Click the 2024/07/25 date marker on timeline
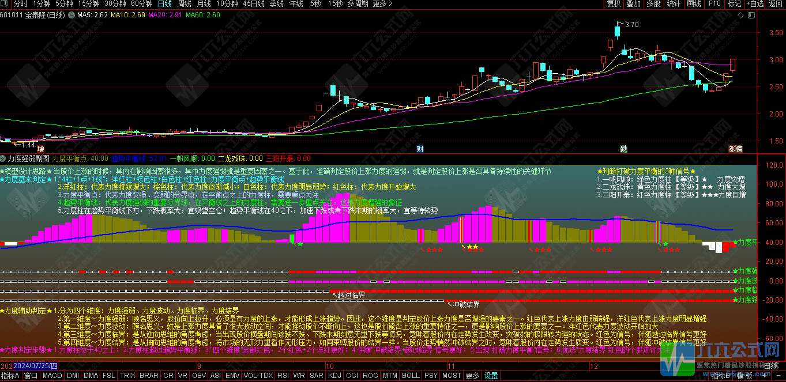 click(35, 366)
